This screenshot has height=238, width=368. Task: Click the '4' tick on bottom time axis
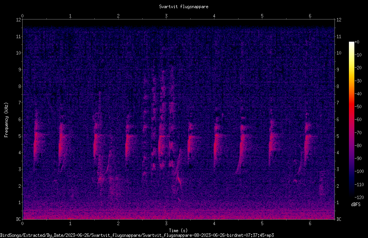point(214,224)
